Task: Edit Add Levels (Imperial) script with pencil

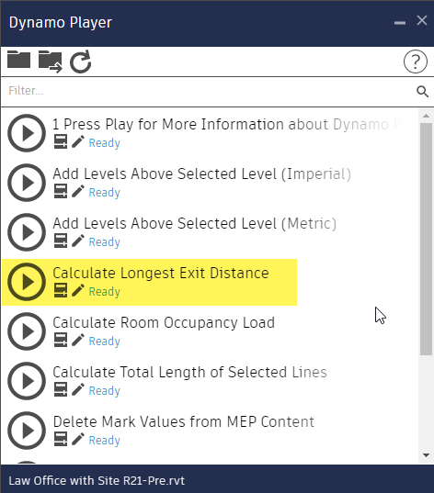Action: [78, 191]
